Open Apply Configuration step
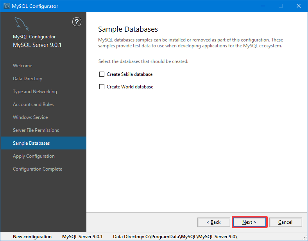 pos(34,156)
